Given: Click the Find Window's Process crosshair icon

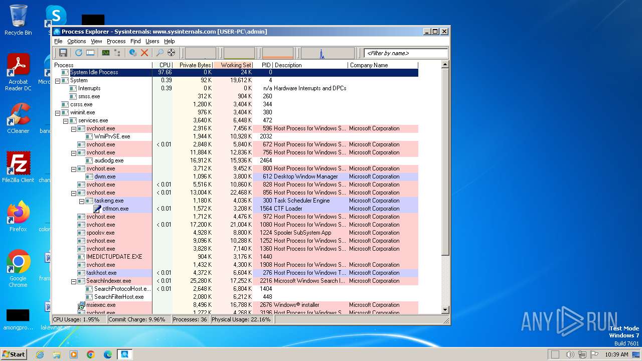Looking at the screenshot, I should 172,53.
